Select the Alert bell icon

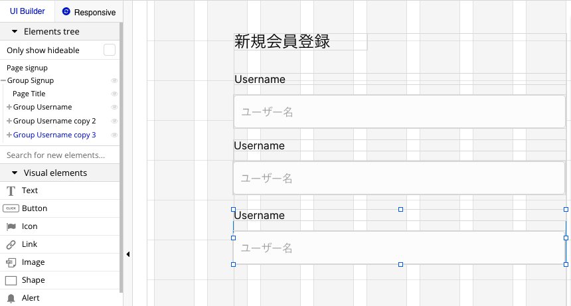(x=11, y=298)
